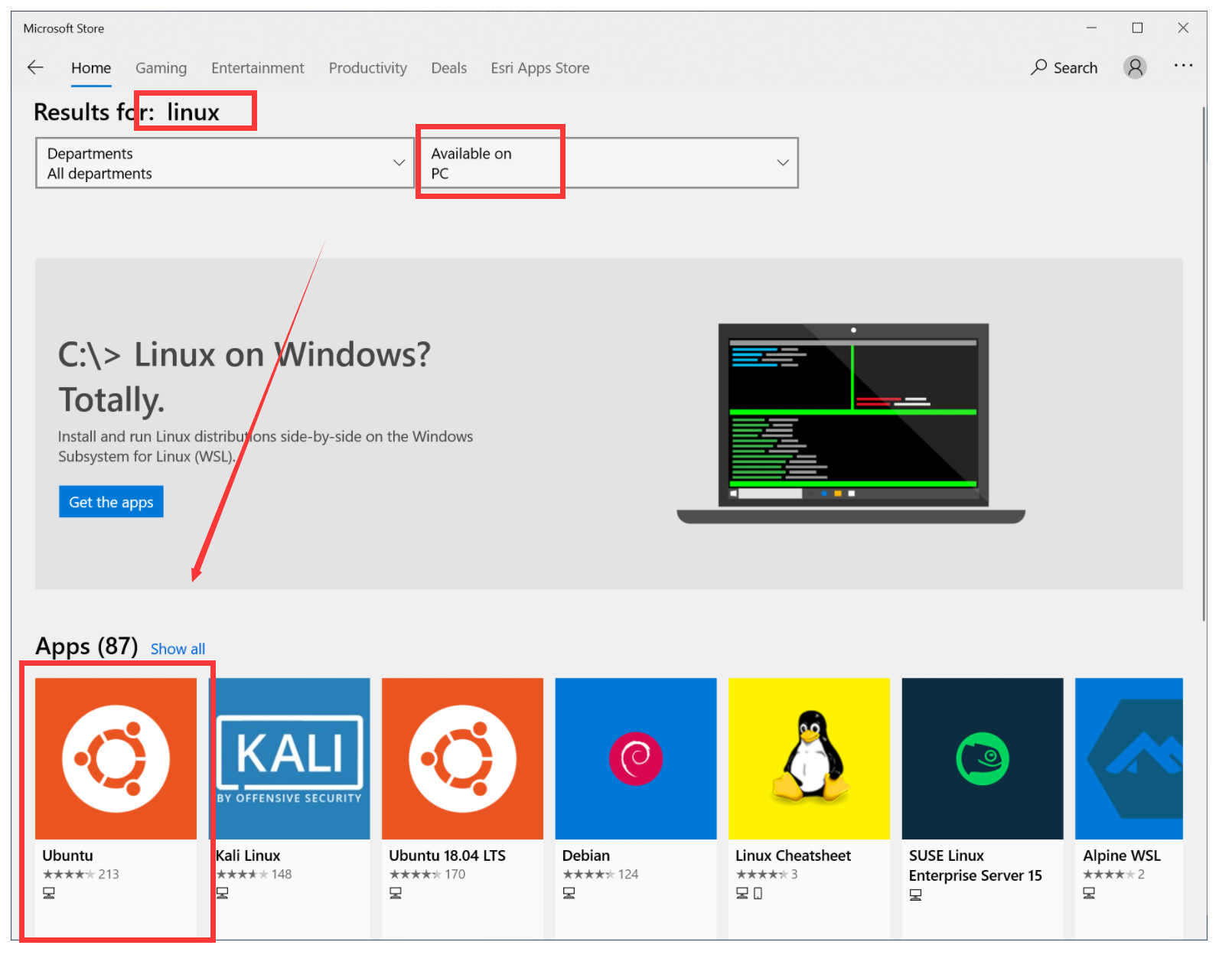Viewport: 1219px width, 955px height.
Task: Maximize the Microsoft Store window
Action: pos(1138,28)
